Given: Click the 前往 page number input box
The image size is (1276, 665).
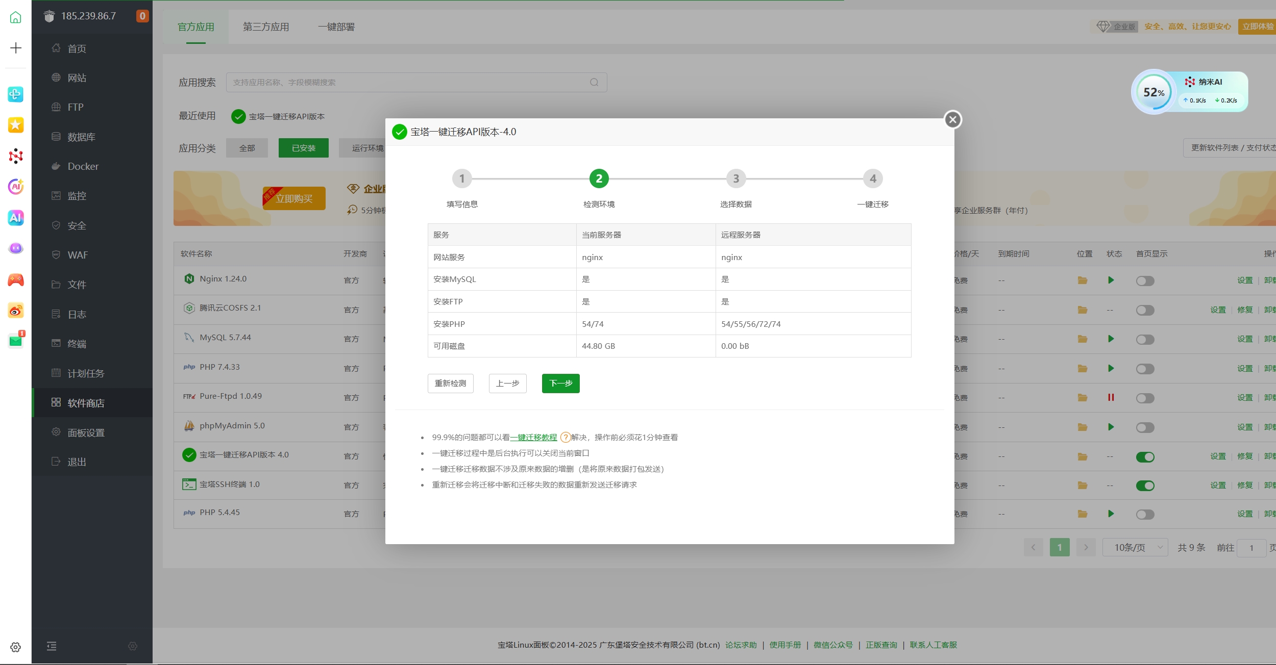Looking at the screenshot, I should point(1252,548).
